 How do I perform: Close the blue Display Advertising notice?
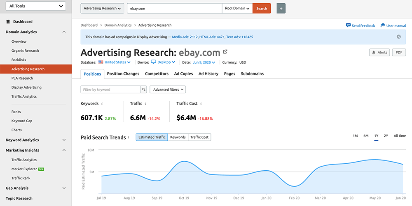tap(398, 37)
